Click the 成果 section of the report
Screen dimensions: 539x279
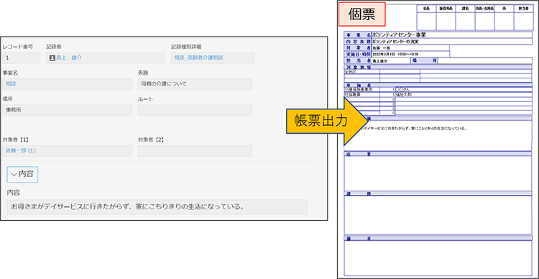pos(438,170)
